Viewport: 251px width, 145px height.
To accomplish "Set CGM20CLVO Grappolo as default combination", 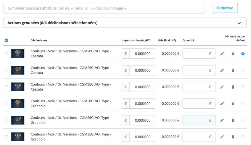I will click(243, 104).
